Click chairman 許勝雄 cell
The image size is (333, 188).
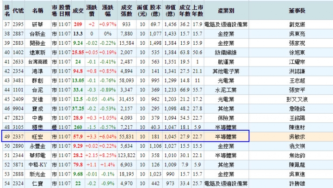click(x=297, y=183)
